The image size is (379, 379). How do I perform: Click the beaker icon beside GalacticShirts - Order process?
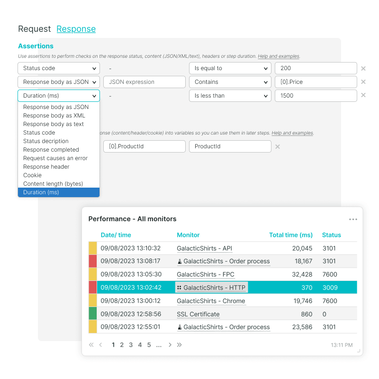pyautogui.click(x=180, y=261)
